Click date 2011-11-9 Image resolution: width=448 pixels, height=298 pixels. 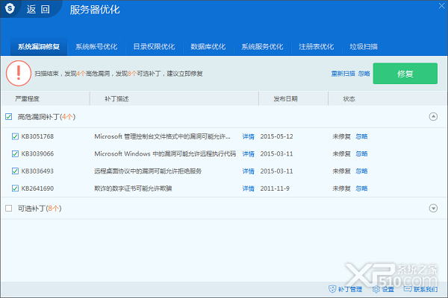point(275,188)
